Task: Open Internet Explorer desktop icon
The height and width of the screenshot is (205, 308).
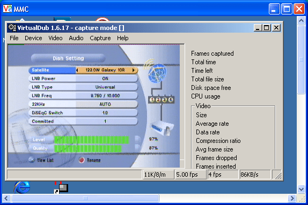Action: [x=22, y=187]
